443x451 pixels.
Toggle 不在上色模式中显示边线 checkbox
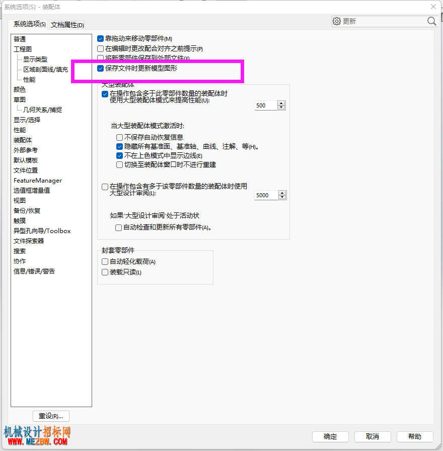(x=119, y=155)
